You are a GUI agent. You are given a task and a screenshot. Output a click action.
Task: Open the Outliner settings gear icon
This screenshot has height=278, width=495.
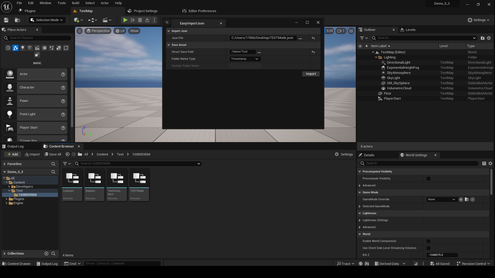(x=489, y=38)
